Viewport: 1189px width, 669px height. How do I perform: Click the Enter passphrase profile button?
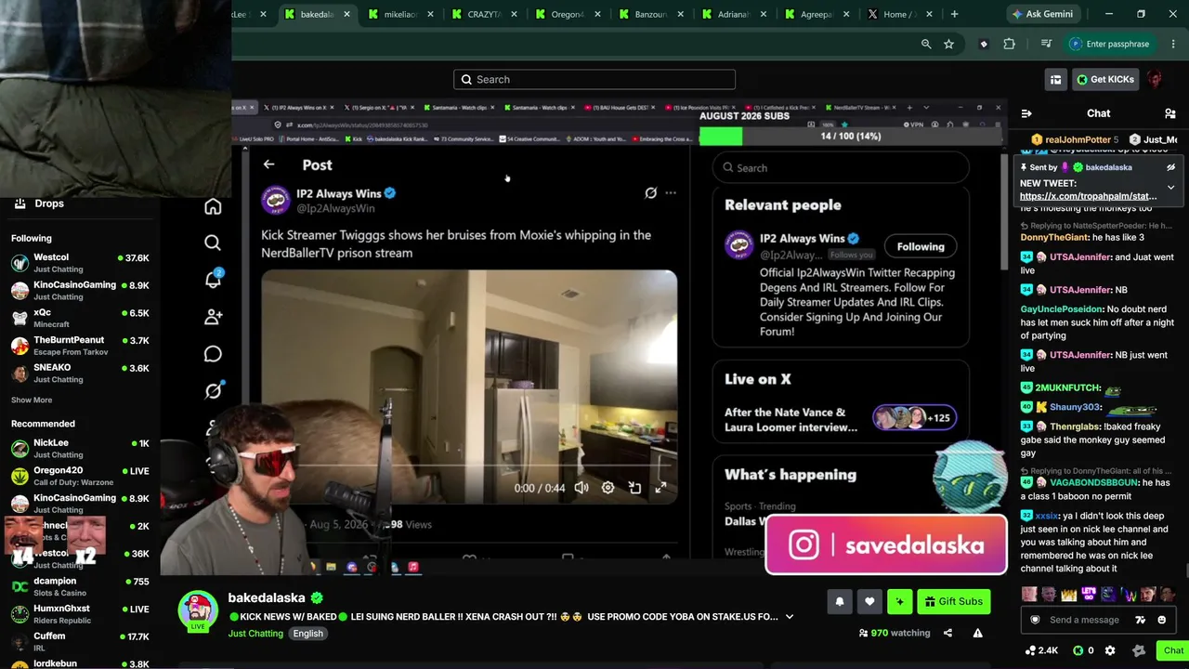click(1109, 44)
